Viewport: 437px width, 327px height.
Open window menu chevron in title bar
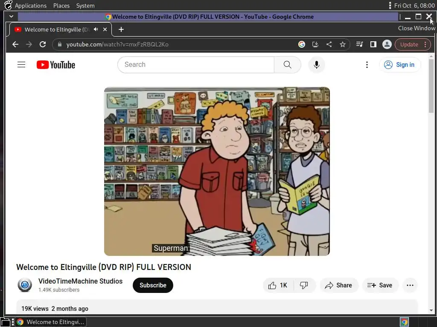pyautogui.click(x=11, y=17)
